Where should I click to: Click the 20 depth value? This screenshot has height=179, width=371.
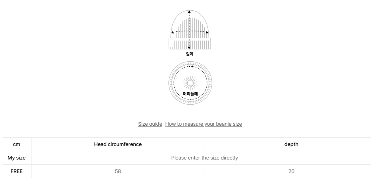291,171
